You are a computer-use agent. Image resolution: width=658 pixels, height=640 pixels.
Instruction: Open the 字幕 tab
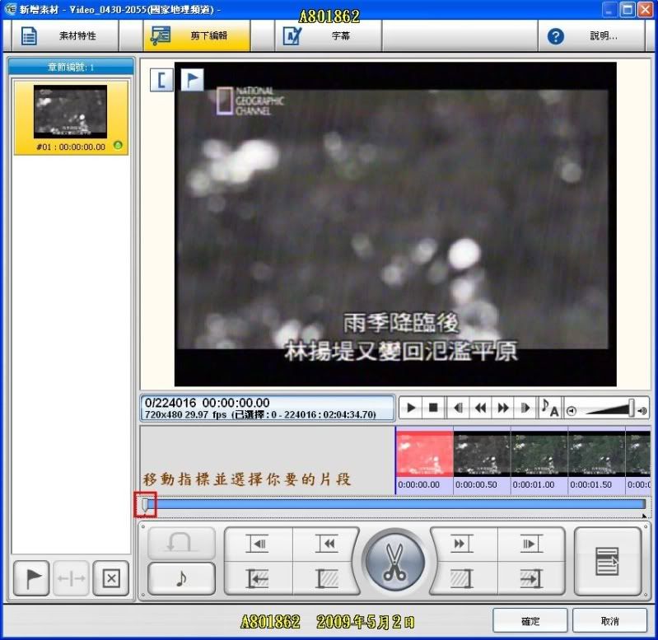pyautogui.click(x=328, y=36)
